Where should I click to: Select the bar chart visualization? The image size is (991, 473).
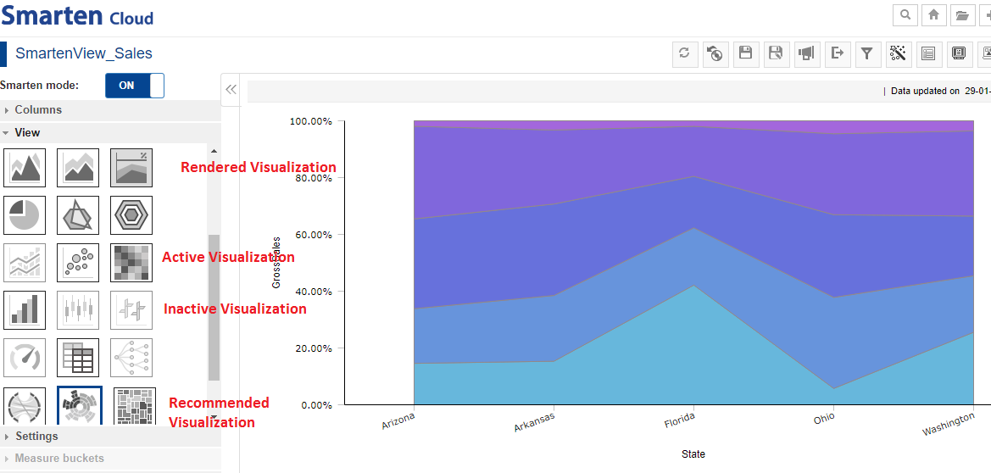coord(25,310)
